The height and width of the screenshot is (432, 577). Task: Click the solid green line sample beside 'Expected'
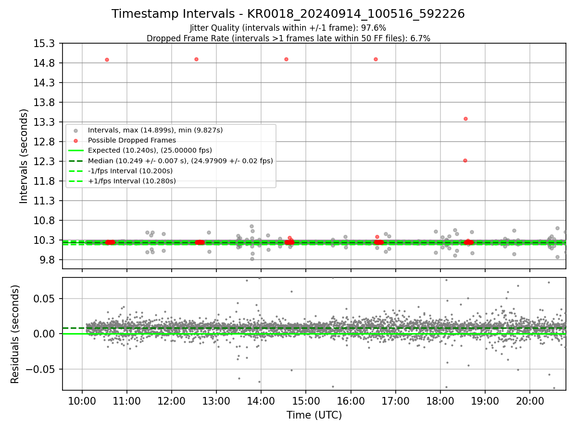[75, 151]
